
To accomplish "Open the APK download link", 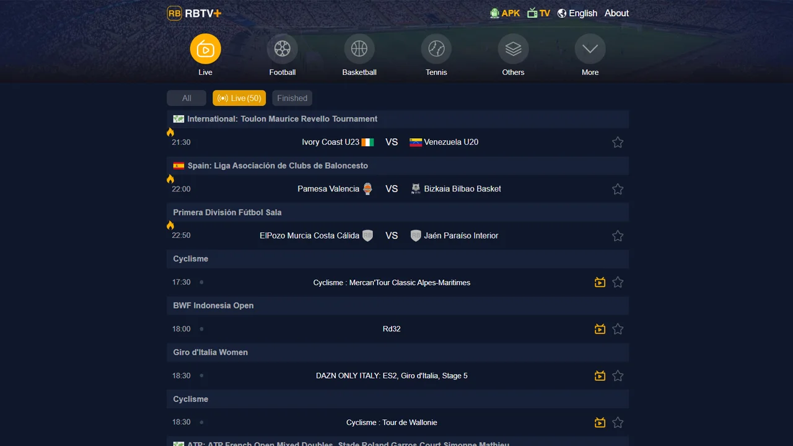I will [x=504, y=13].
